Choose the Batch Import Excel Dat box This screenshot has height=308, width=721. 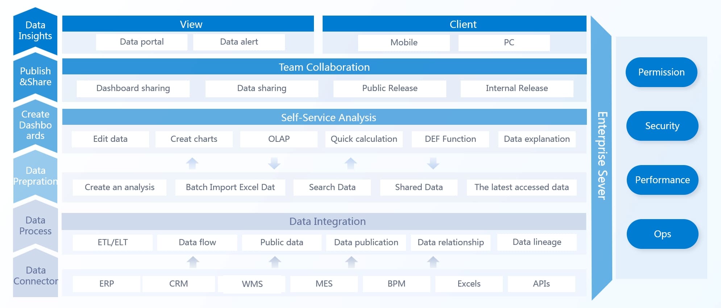[x=230, y=187]
